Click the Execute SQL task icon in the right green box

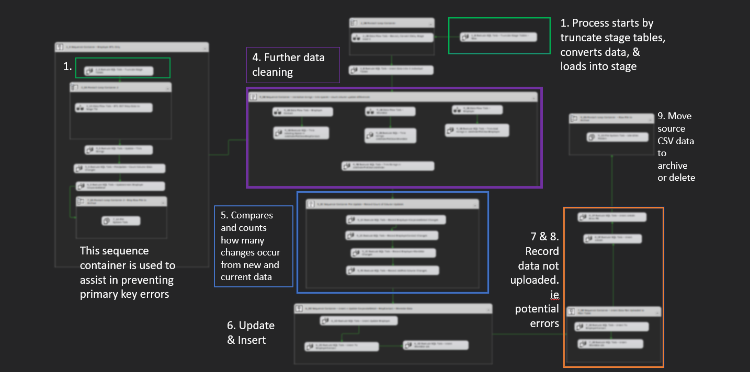click(x=465, y=37)
